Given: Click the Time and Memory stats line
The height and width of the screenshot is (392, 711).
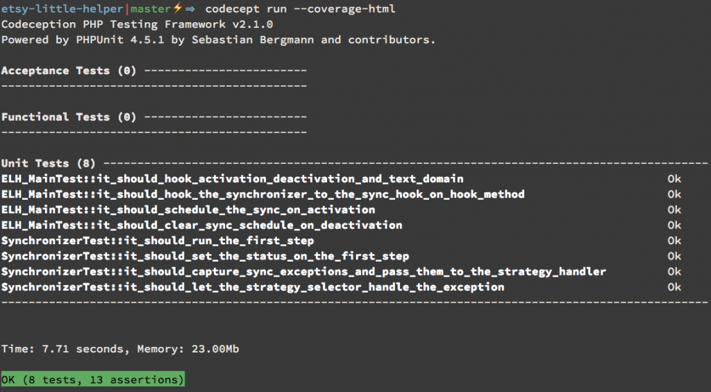Looking at the screenshot, I should pyautogui.click(x=119, y=349).
